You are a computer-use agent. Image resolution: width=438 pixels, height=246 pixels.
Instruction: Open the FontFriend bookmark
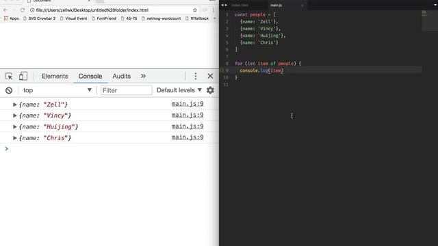(x=104, y=18)
